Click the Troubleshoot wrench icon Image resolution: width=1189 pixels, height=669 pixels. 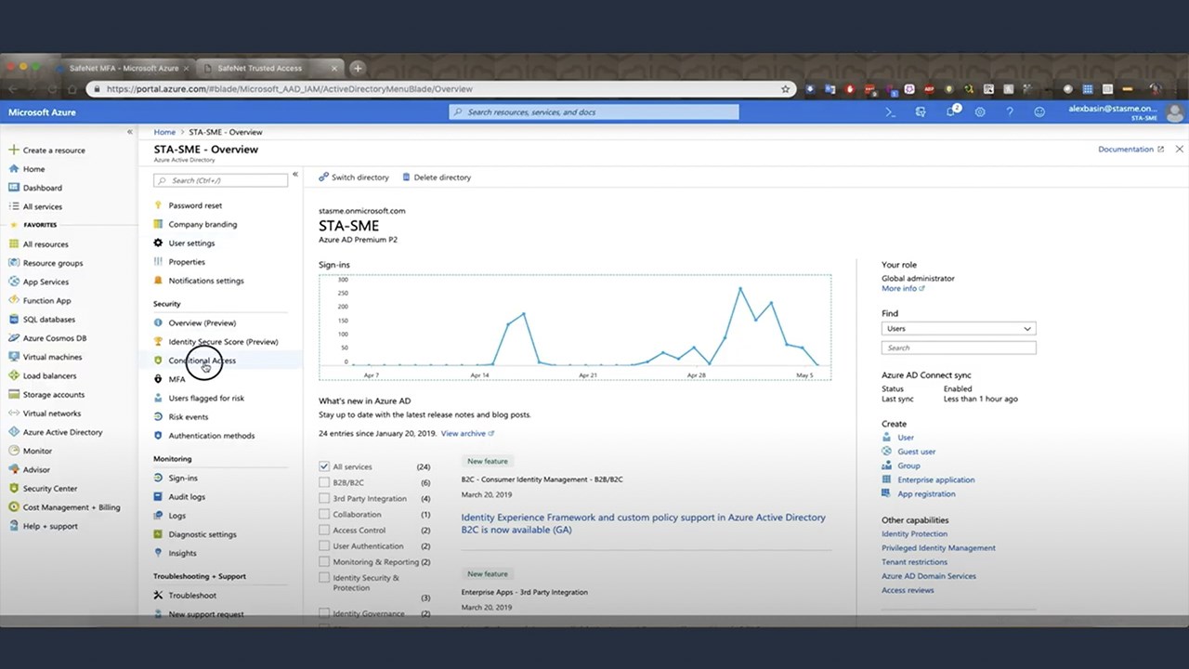point(158,596)
